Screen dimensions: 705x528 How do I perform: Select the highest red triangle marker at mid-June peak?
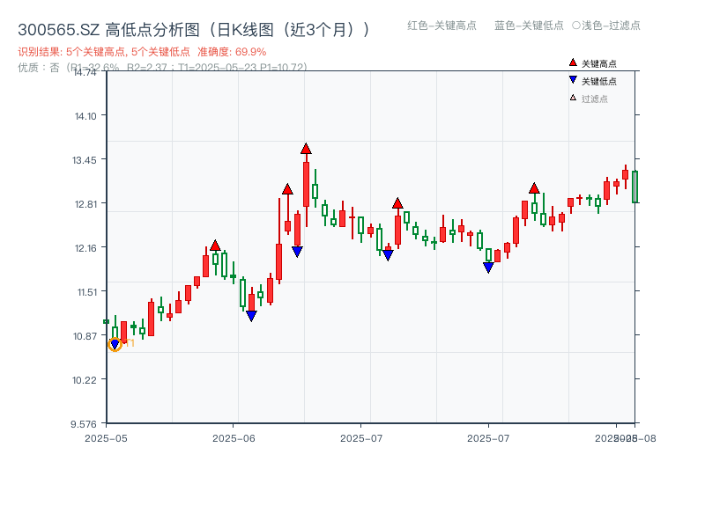pyautogui.click(x=307, y=150)
